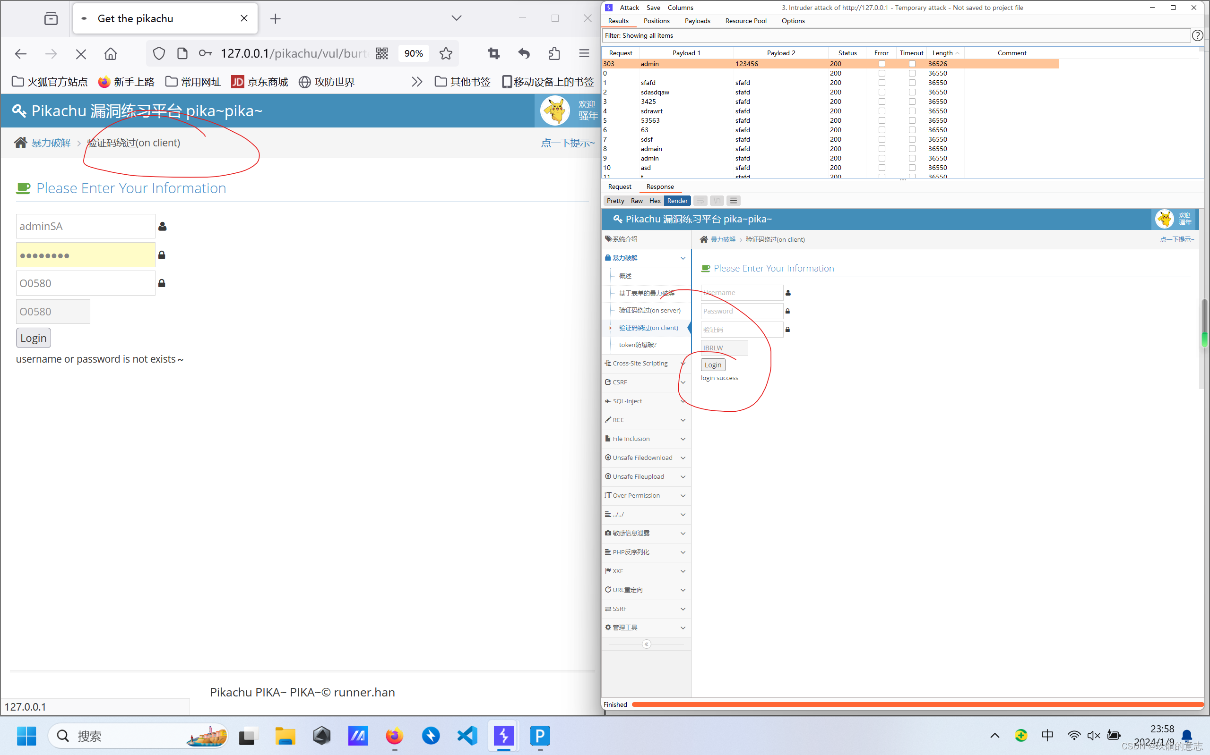Select the Payloads tab in Intruder
1210x755 pixels.
696,20
